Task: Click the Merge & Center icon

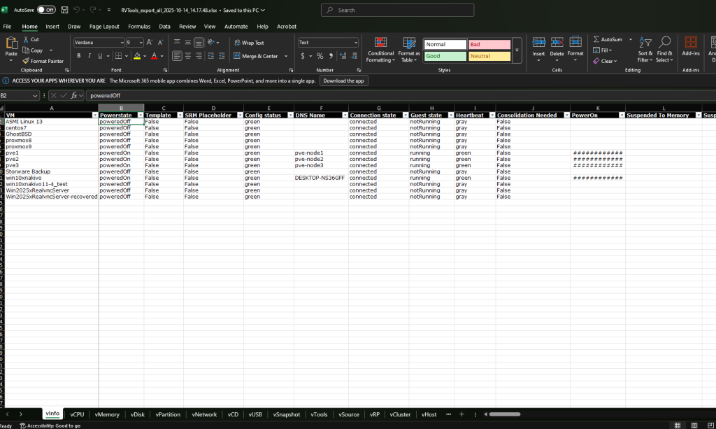Action: click(x=238, y=56)
